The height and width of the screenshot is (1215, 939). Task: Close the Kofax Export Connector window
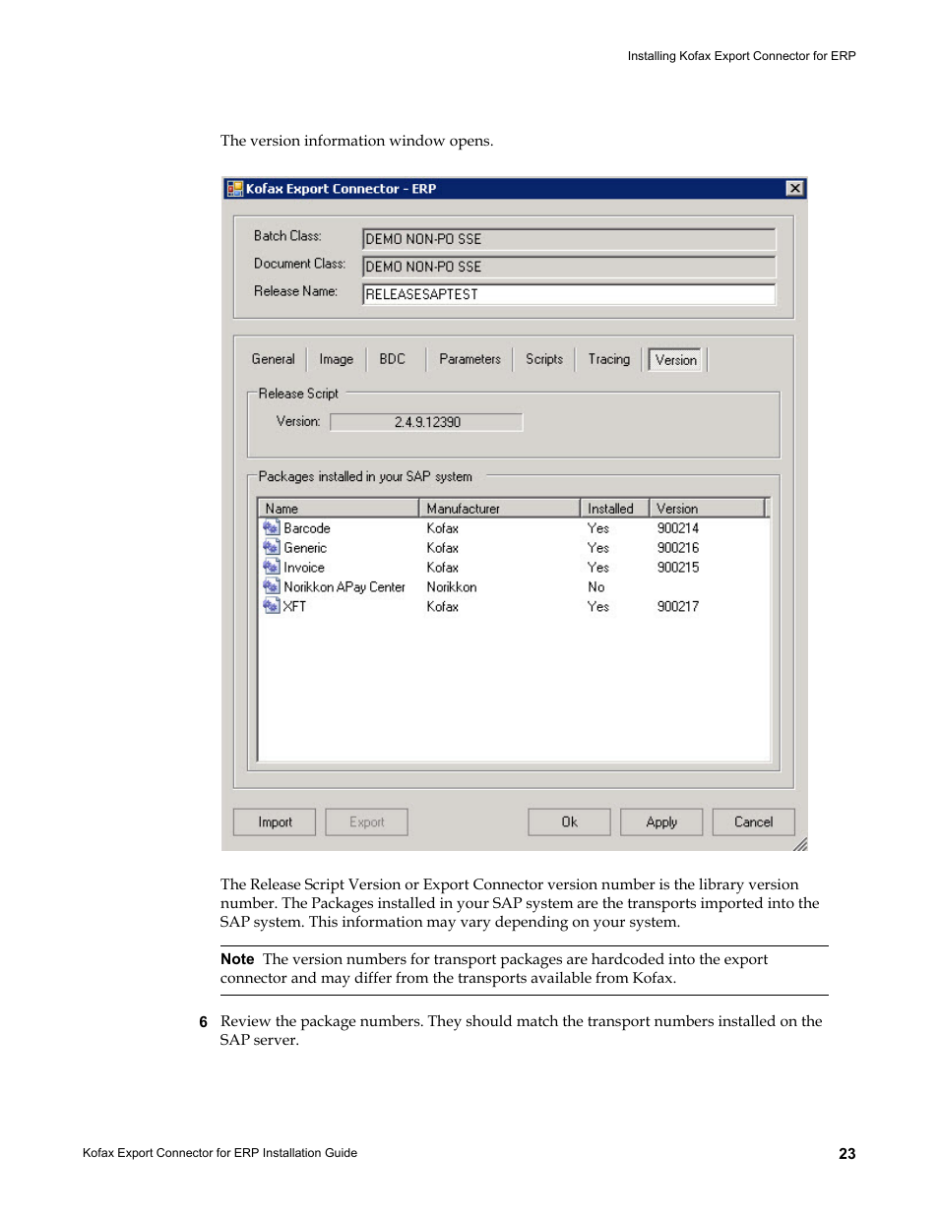tap(794, 188)
